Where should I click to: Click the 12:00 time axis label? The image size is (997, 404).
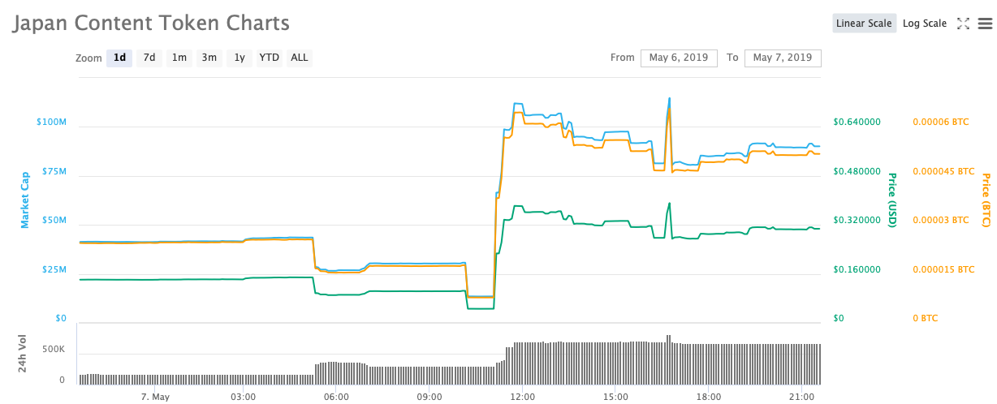tap(523, 397)
